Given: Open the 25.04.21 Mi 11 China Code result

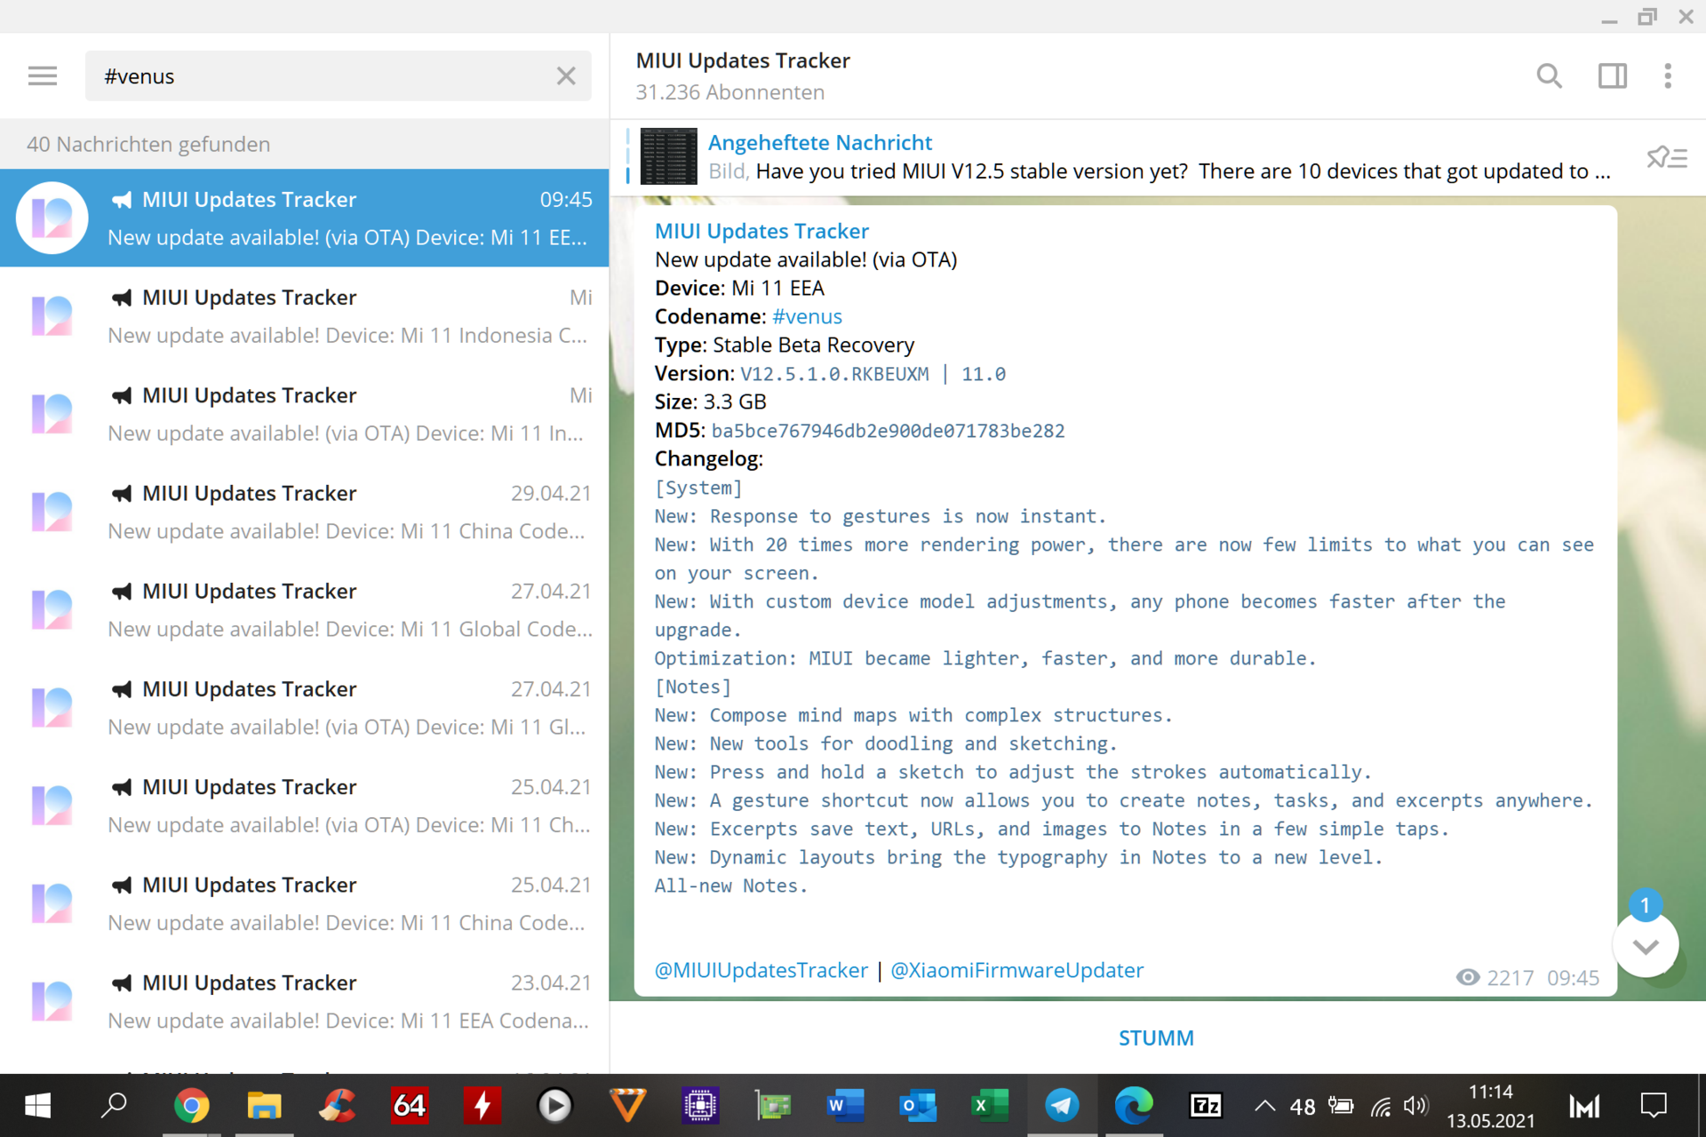Looking at the screenshot, I should pos(304,904).
